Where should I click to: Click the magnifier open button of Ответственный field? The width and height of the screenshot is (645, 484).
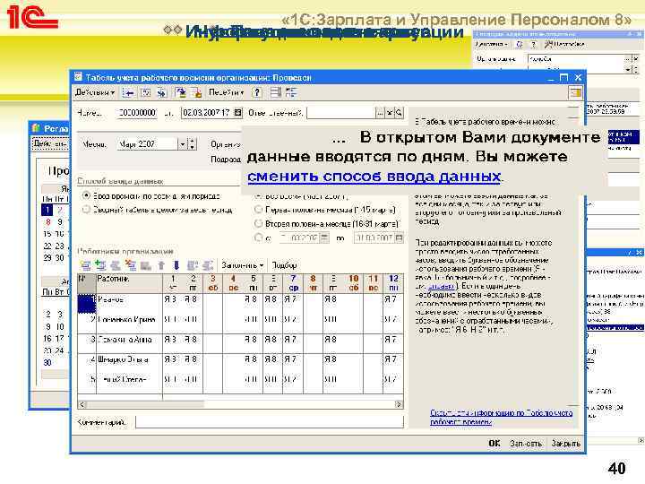tap(399, 112)
